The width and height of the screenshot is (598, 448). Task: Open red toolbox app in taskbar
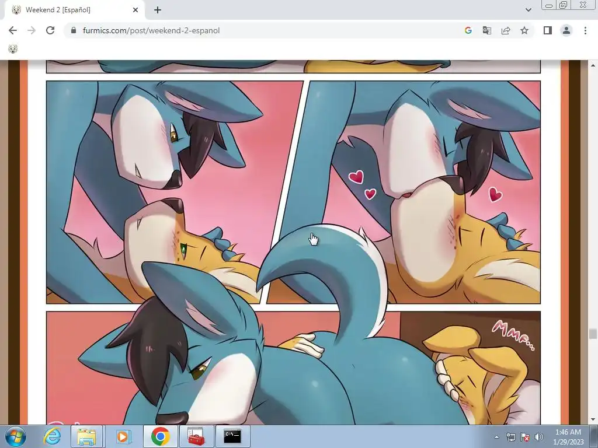[196, 436]
